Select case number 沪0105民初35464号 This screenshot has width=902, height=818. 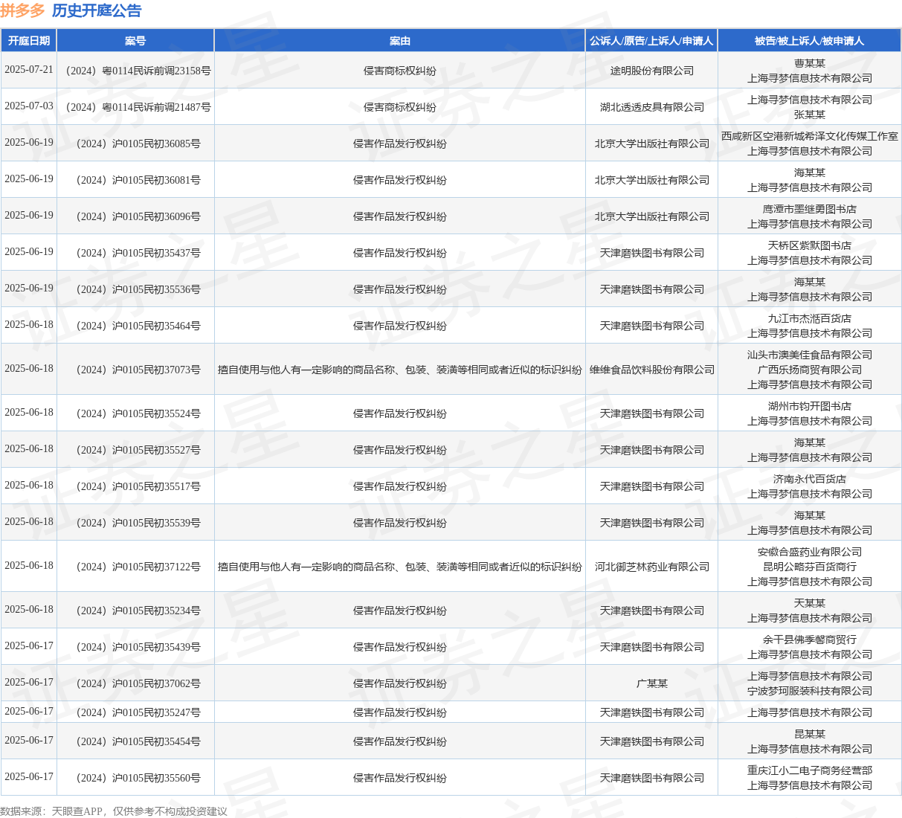click(x=135, y=326)
